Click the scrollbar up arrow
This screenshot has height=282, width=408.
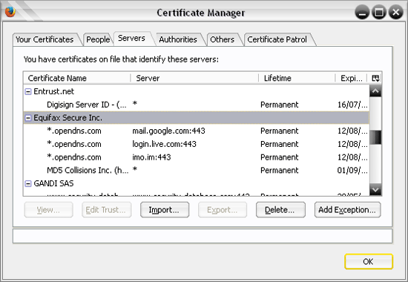coord(375,91)
